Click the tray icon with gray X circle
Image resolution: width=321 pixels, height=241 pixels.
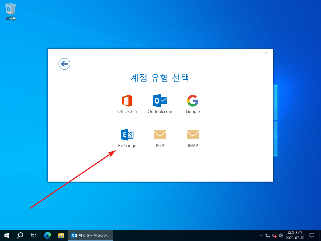[281, 235]
